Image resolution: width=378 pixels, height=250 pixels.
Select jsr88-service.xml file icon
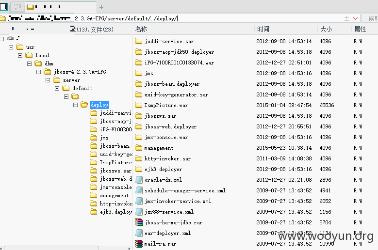click(x=139, y=212)
